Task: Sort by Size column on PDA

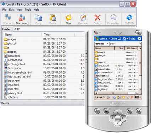Action: pyautogui.click(x=119, y=48)
